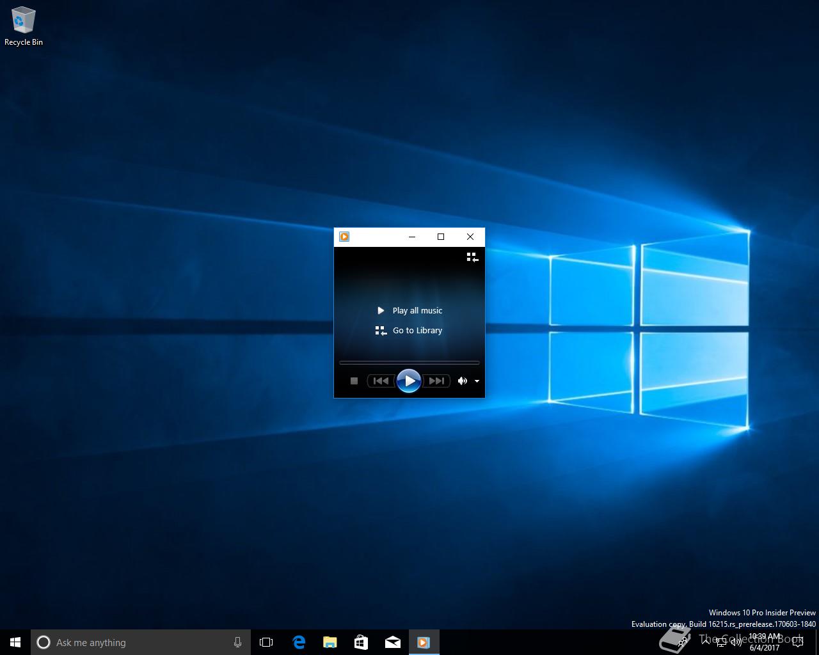Image resolution: width=819 pixels, height=655 pixels.
Task: Skip to previous track in Media Player
Action: pyautogui.click(x=381, y=381)
